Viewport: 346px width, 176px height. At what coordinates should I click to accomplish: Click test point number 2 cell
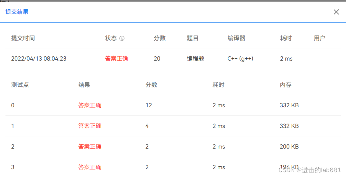coord(13,147)
